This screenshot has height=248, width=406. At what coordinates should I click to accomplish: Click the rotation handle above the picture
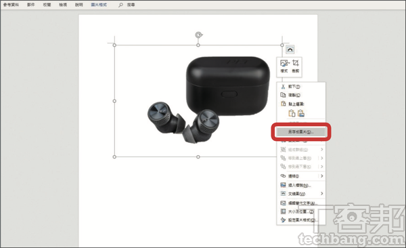click(198, 35)
